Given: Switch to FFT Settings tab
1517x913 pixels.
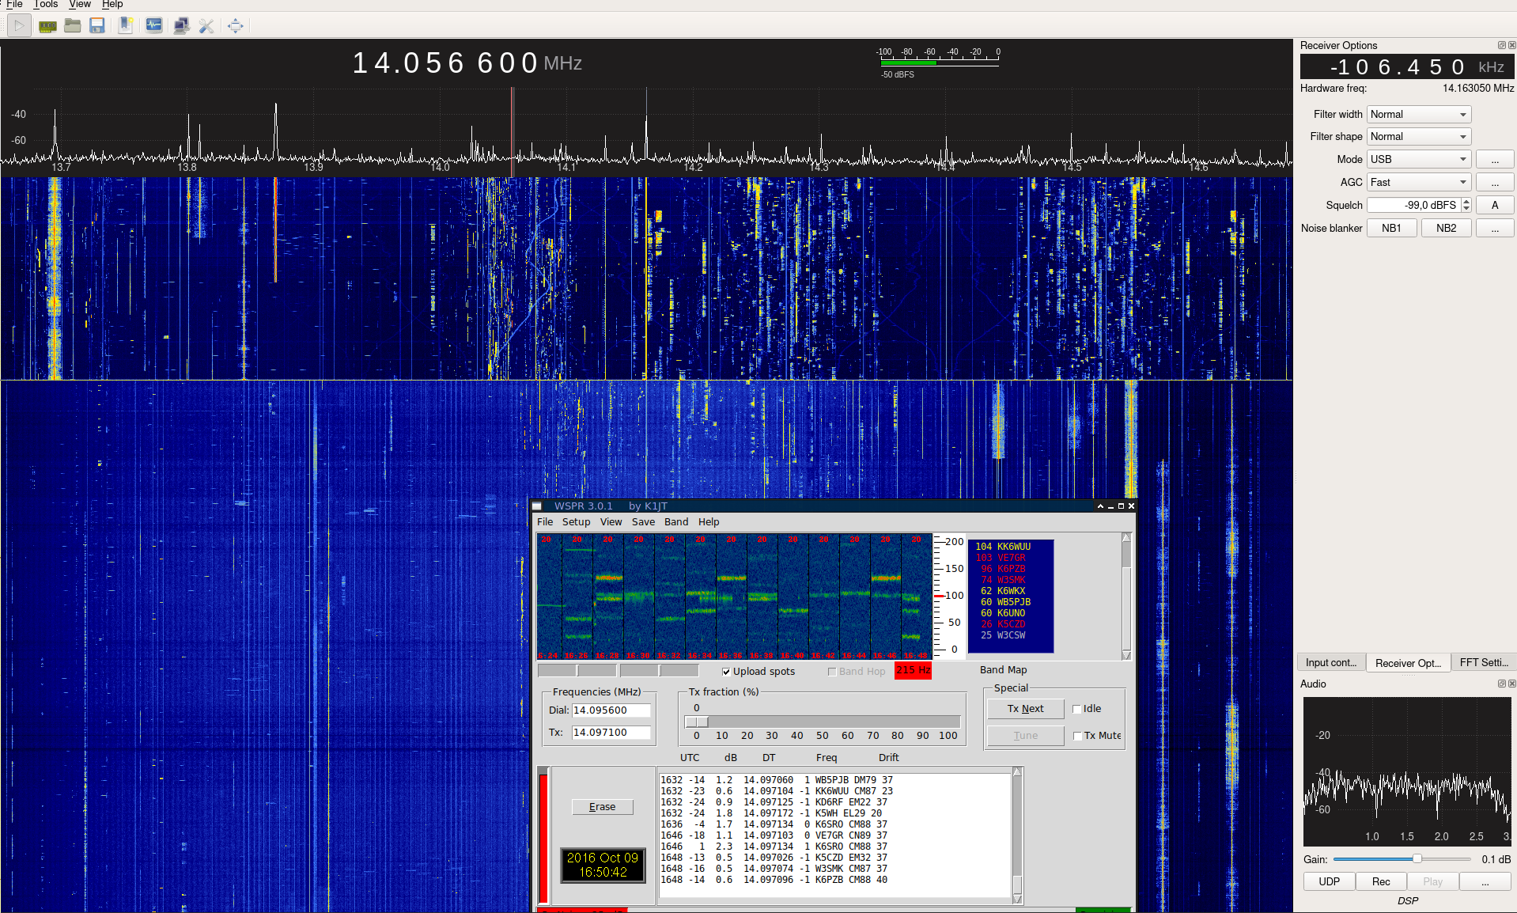Looking at the screenshot, I should tap(1484, 663).
